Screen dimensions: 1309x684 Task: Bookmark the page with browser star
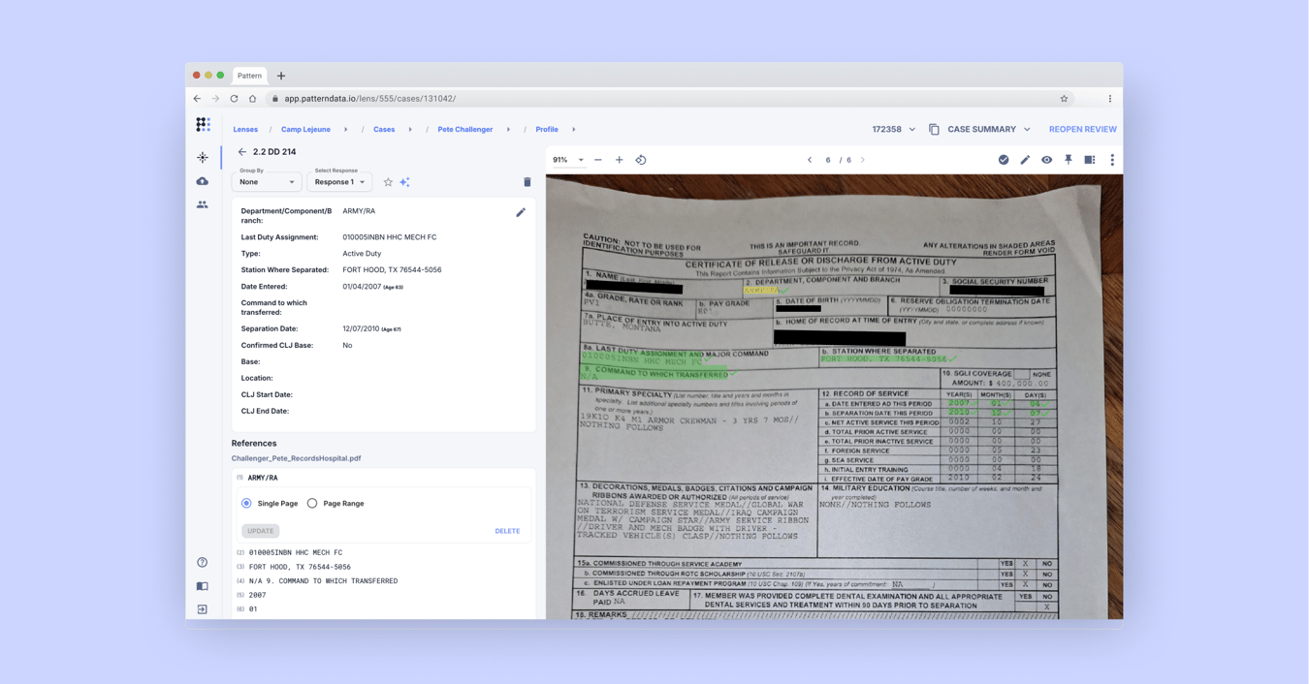click(1064, 99)
